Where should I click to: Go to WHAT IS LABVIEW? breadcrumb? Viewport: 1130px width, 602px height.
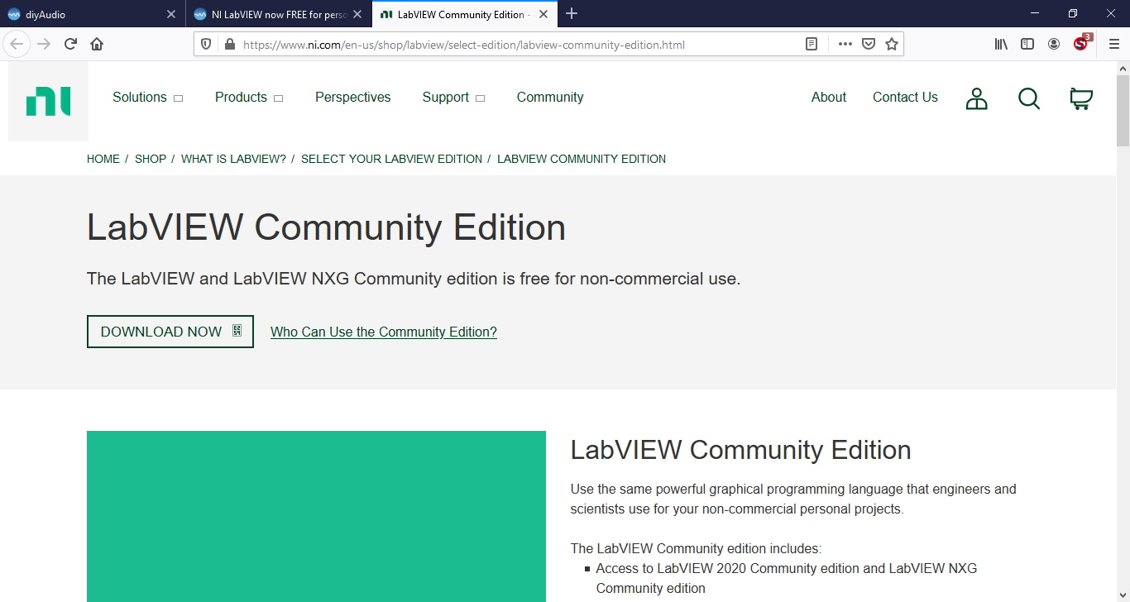click(233, 159)
